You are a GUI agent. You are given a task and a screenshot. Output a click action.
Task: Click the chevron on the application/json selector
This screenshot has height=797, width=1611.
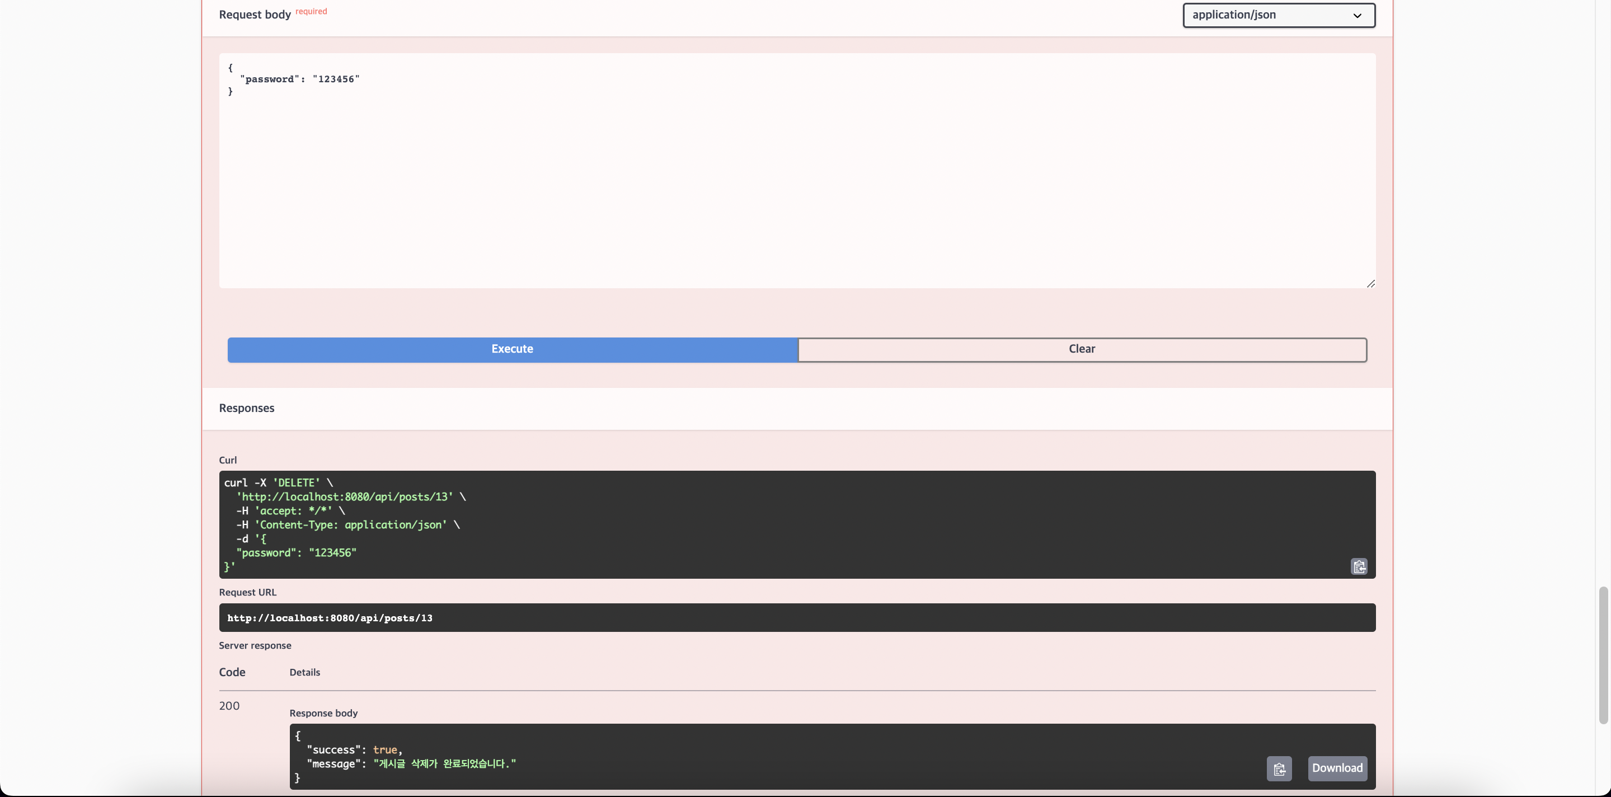pos(1356,15)
